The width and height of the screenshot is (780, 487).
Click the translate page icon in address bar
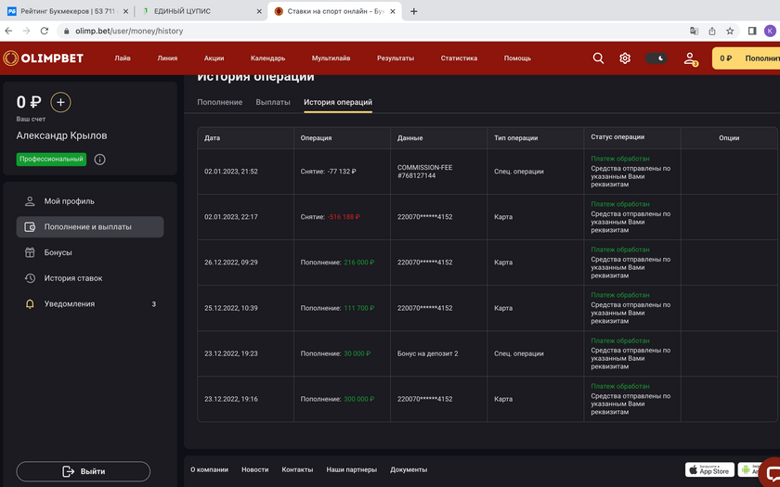(694, 31)
